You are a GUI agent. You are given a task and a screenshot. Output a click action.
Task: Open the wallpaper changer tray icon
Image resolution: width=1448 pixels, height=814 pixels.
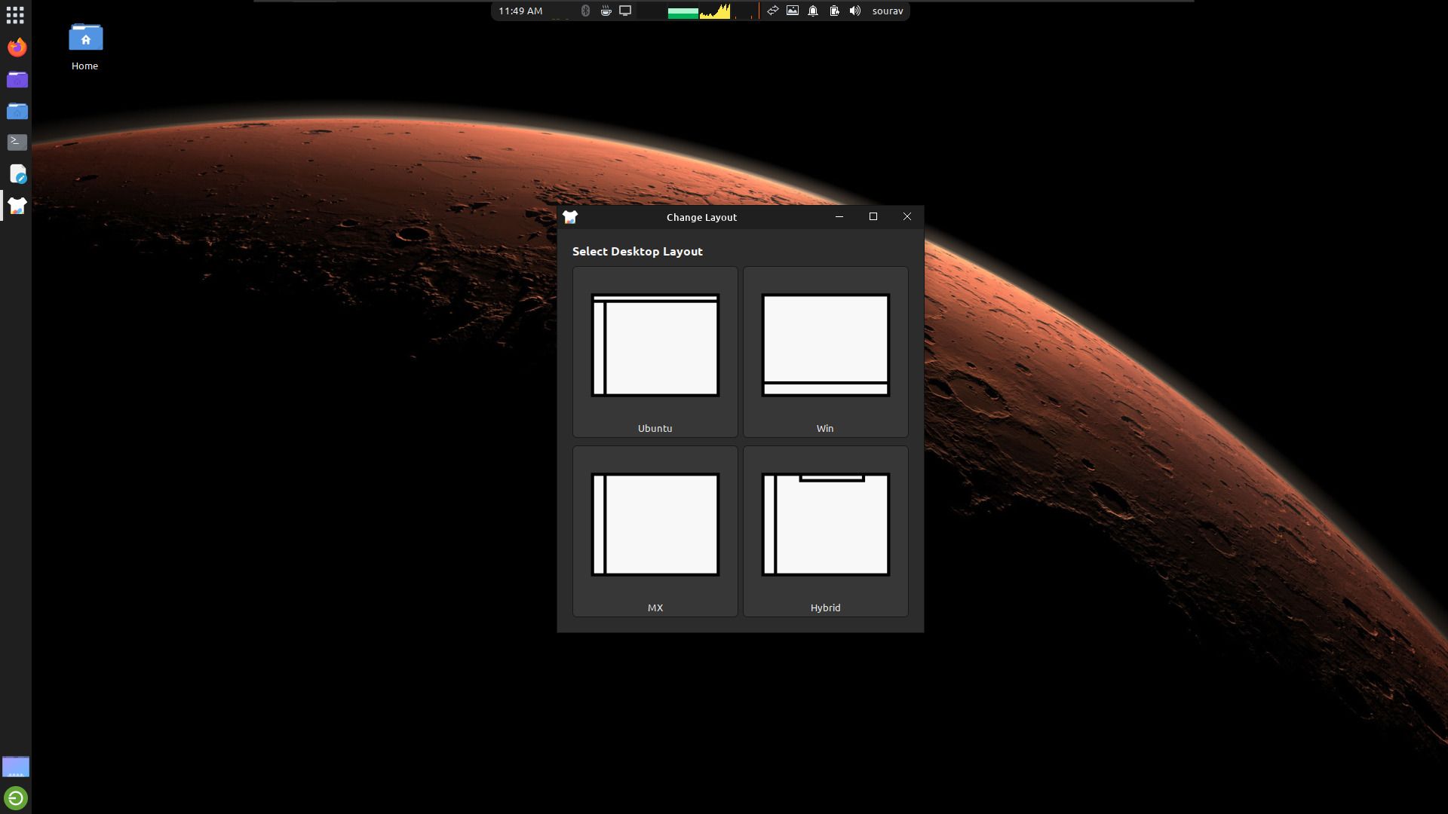pyautogui.click(x=793, y=11)
